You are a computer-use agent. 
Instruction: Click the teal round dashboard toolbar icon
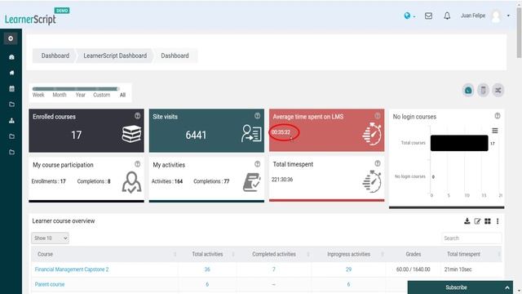[468, 91]
